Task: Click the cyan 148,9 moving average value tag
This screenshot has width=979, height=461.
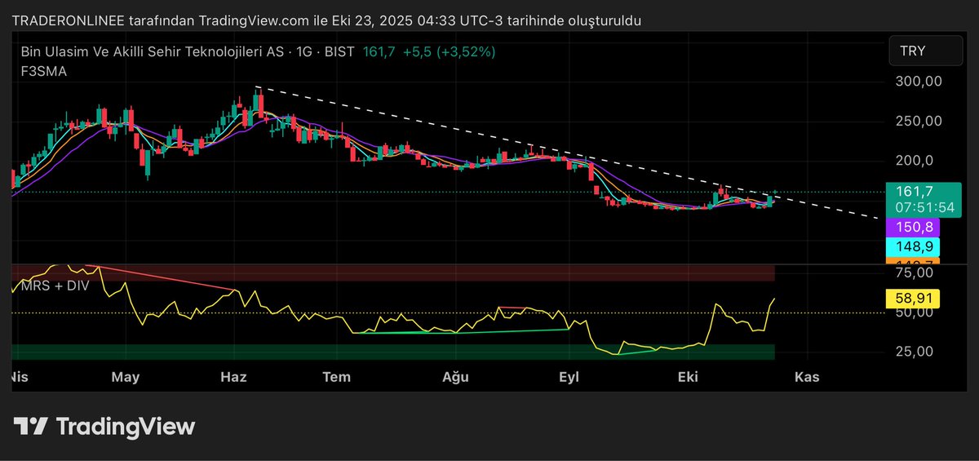Action: [912, 246]
